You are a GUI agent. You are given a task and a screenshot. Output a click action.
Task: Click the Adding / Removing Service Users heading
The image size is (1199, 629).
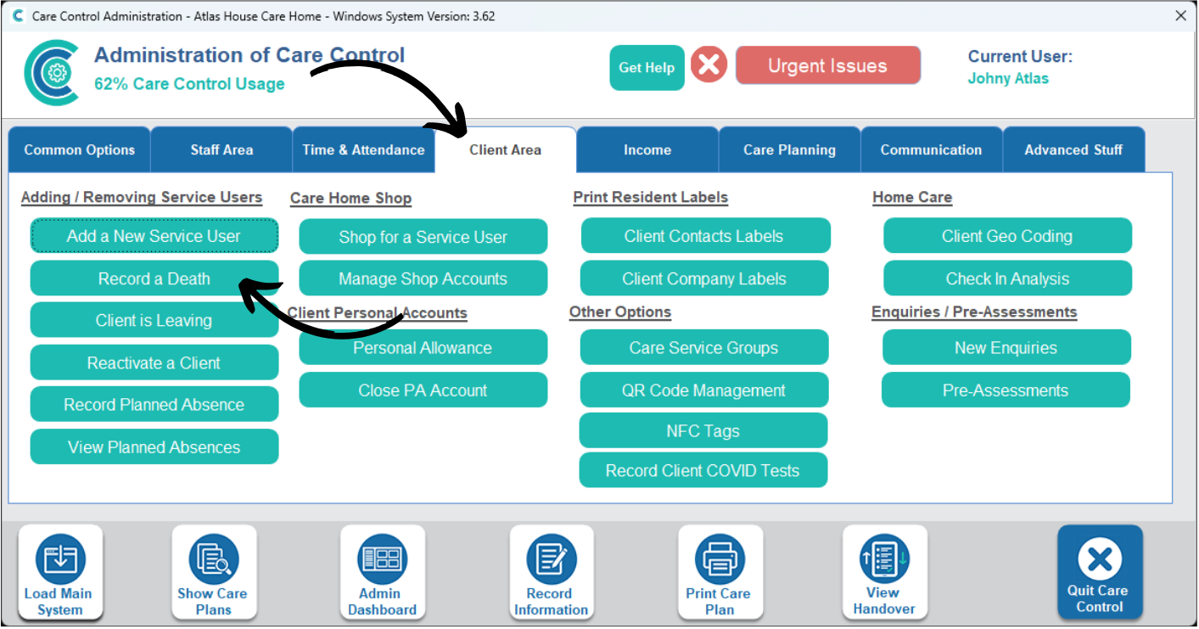coord(142,197)
